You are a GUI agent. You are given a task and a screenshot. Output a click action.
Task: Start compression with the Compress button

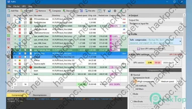[55, 11]
